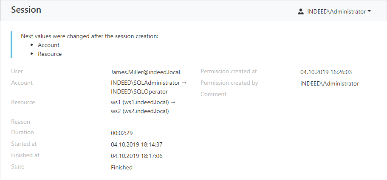Click the Account bullet in changed values

click(48, 45)
